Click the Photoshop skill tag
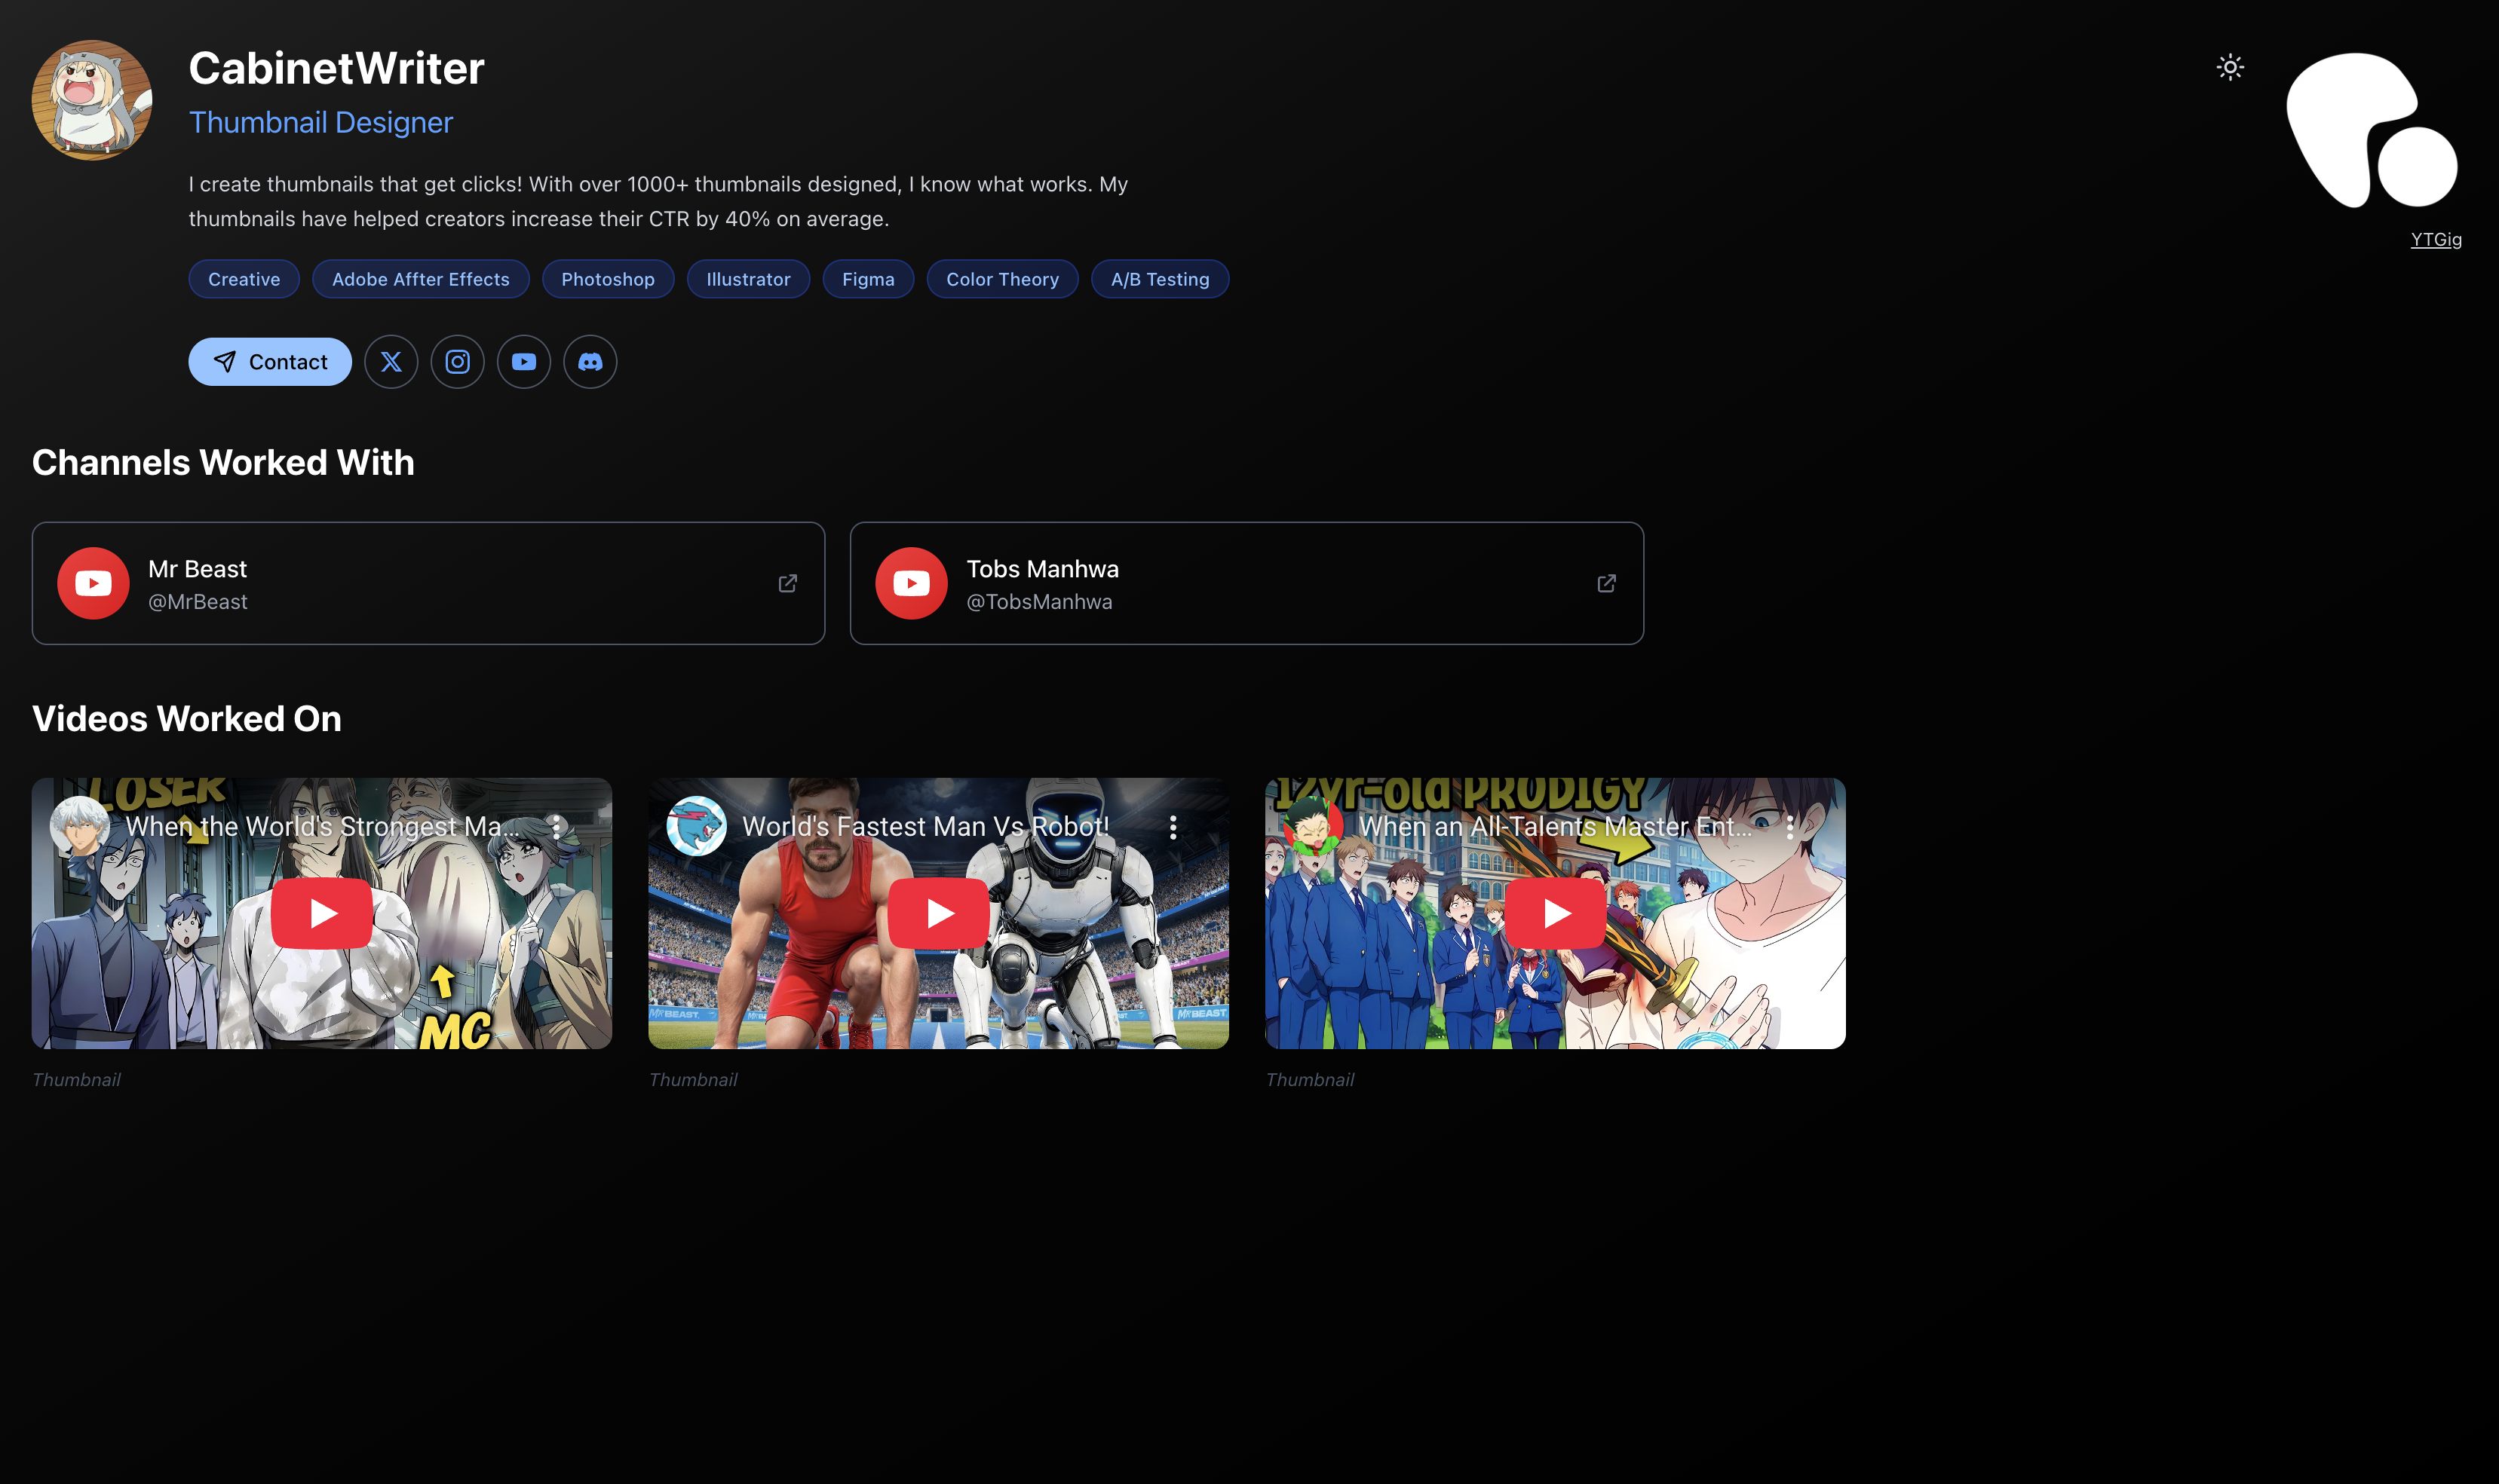2499x1484 pixels. coord(607,279)
